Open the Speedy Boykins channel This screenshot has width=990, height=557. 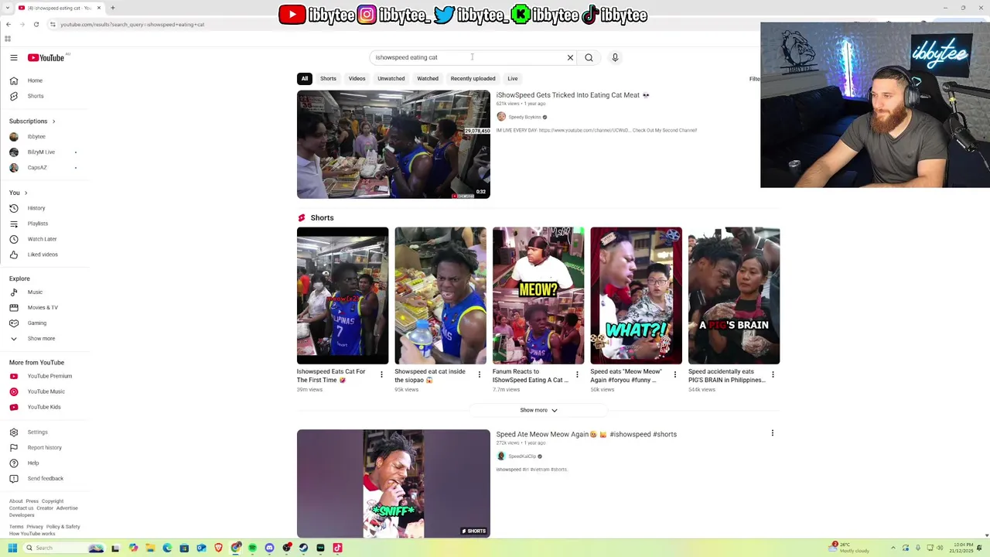click(524, 117)
